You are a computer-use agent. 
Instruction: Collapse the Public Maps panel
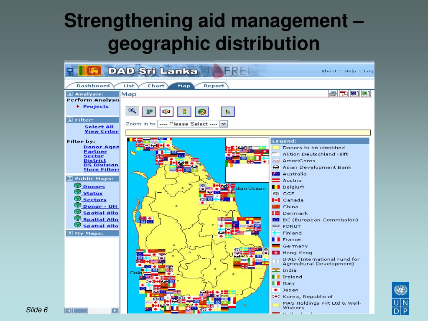70,178
